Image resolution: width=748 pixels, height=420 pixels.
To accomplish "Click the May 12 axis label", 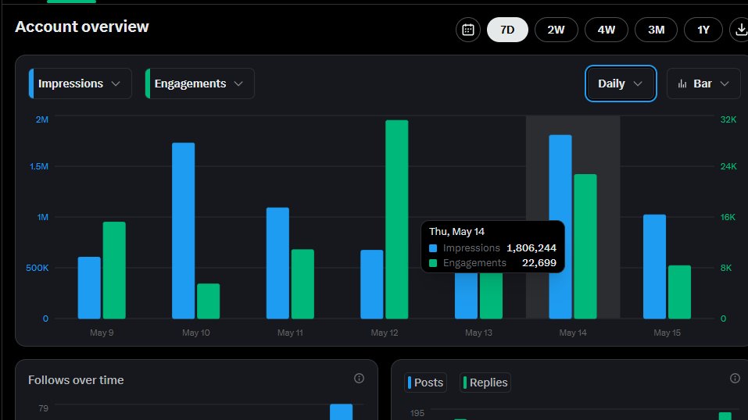I will (385, 333).
